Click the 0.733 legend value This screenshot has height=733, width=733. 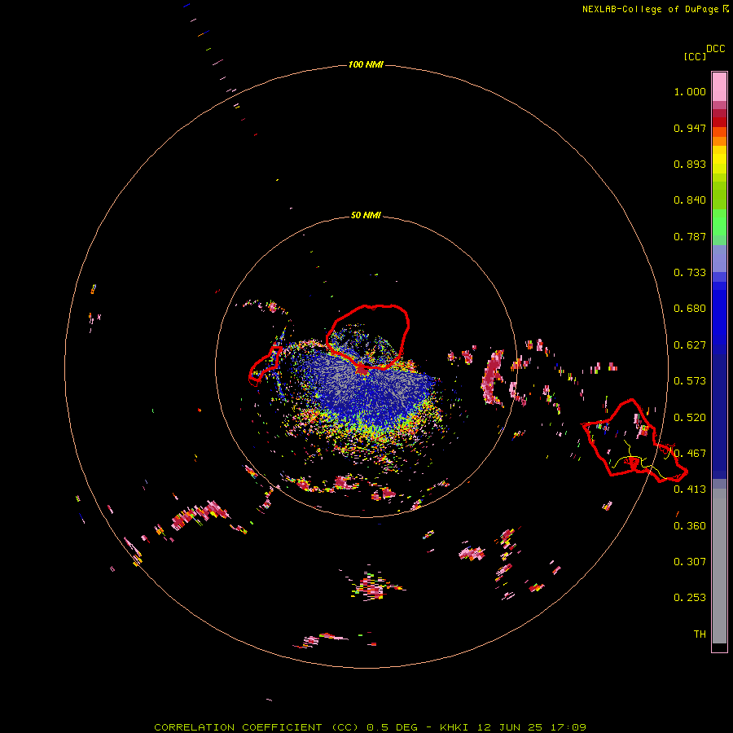point(690,273)
